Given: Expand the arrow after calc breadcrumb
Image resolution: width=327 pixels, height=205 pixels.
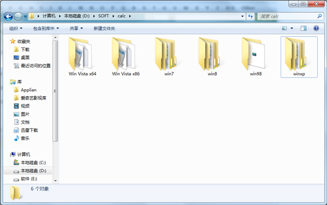Looking at the screenshot, I should 130,16.
